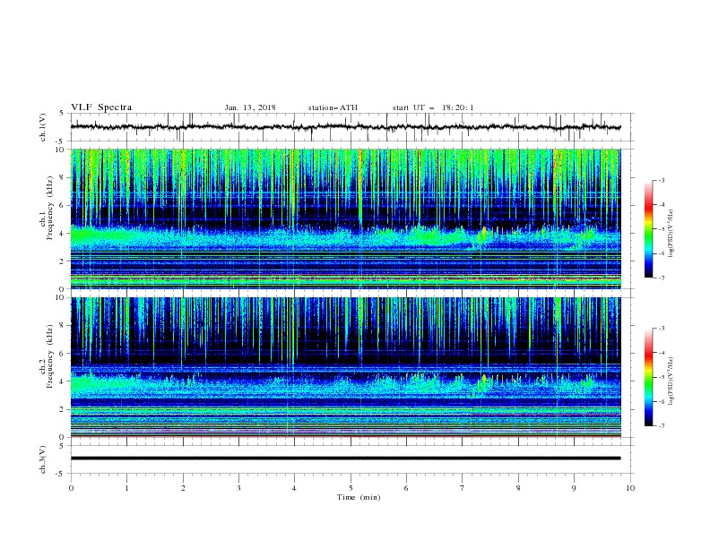This screenshot has height=548, width=710.
Task: Click the 'start UT = 18:20:1' text
Action: (x=433, y=107)
